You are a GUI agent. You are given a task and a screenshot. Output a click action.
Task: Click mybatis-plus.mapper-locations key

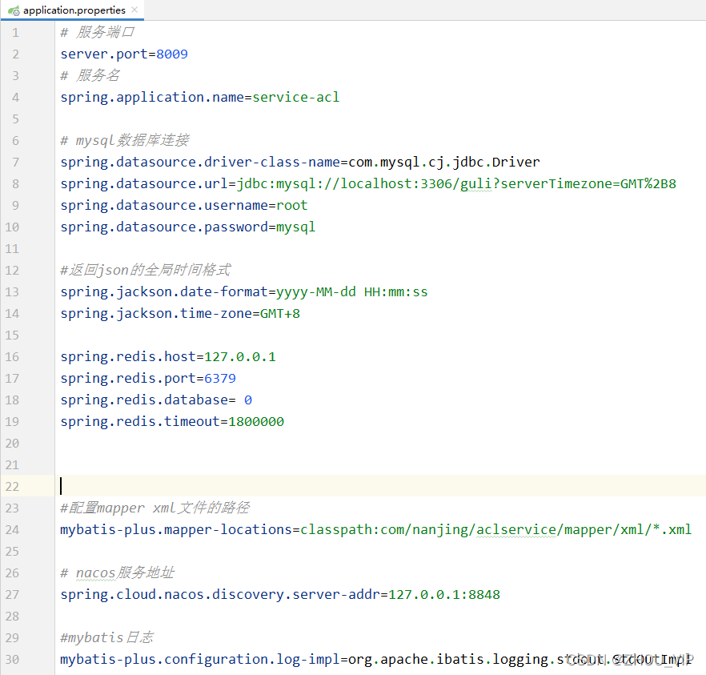point(176,529)
